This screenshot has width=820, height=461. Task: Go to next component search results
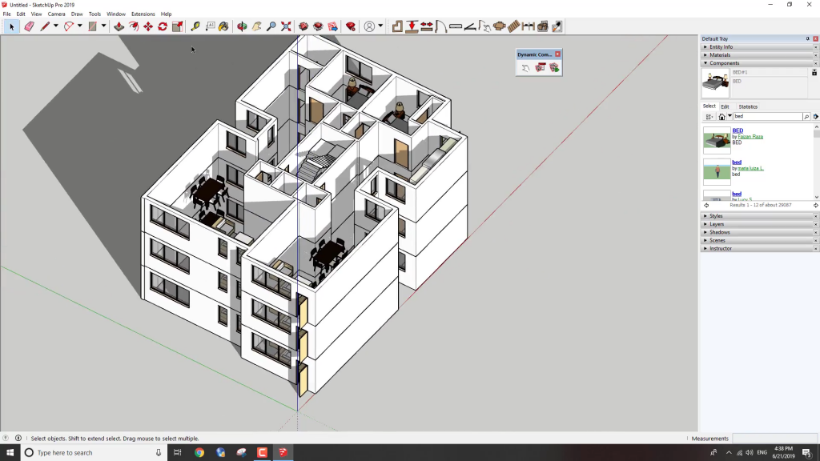coord(815,206)
